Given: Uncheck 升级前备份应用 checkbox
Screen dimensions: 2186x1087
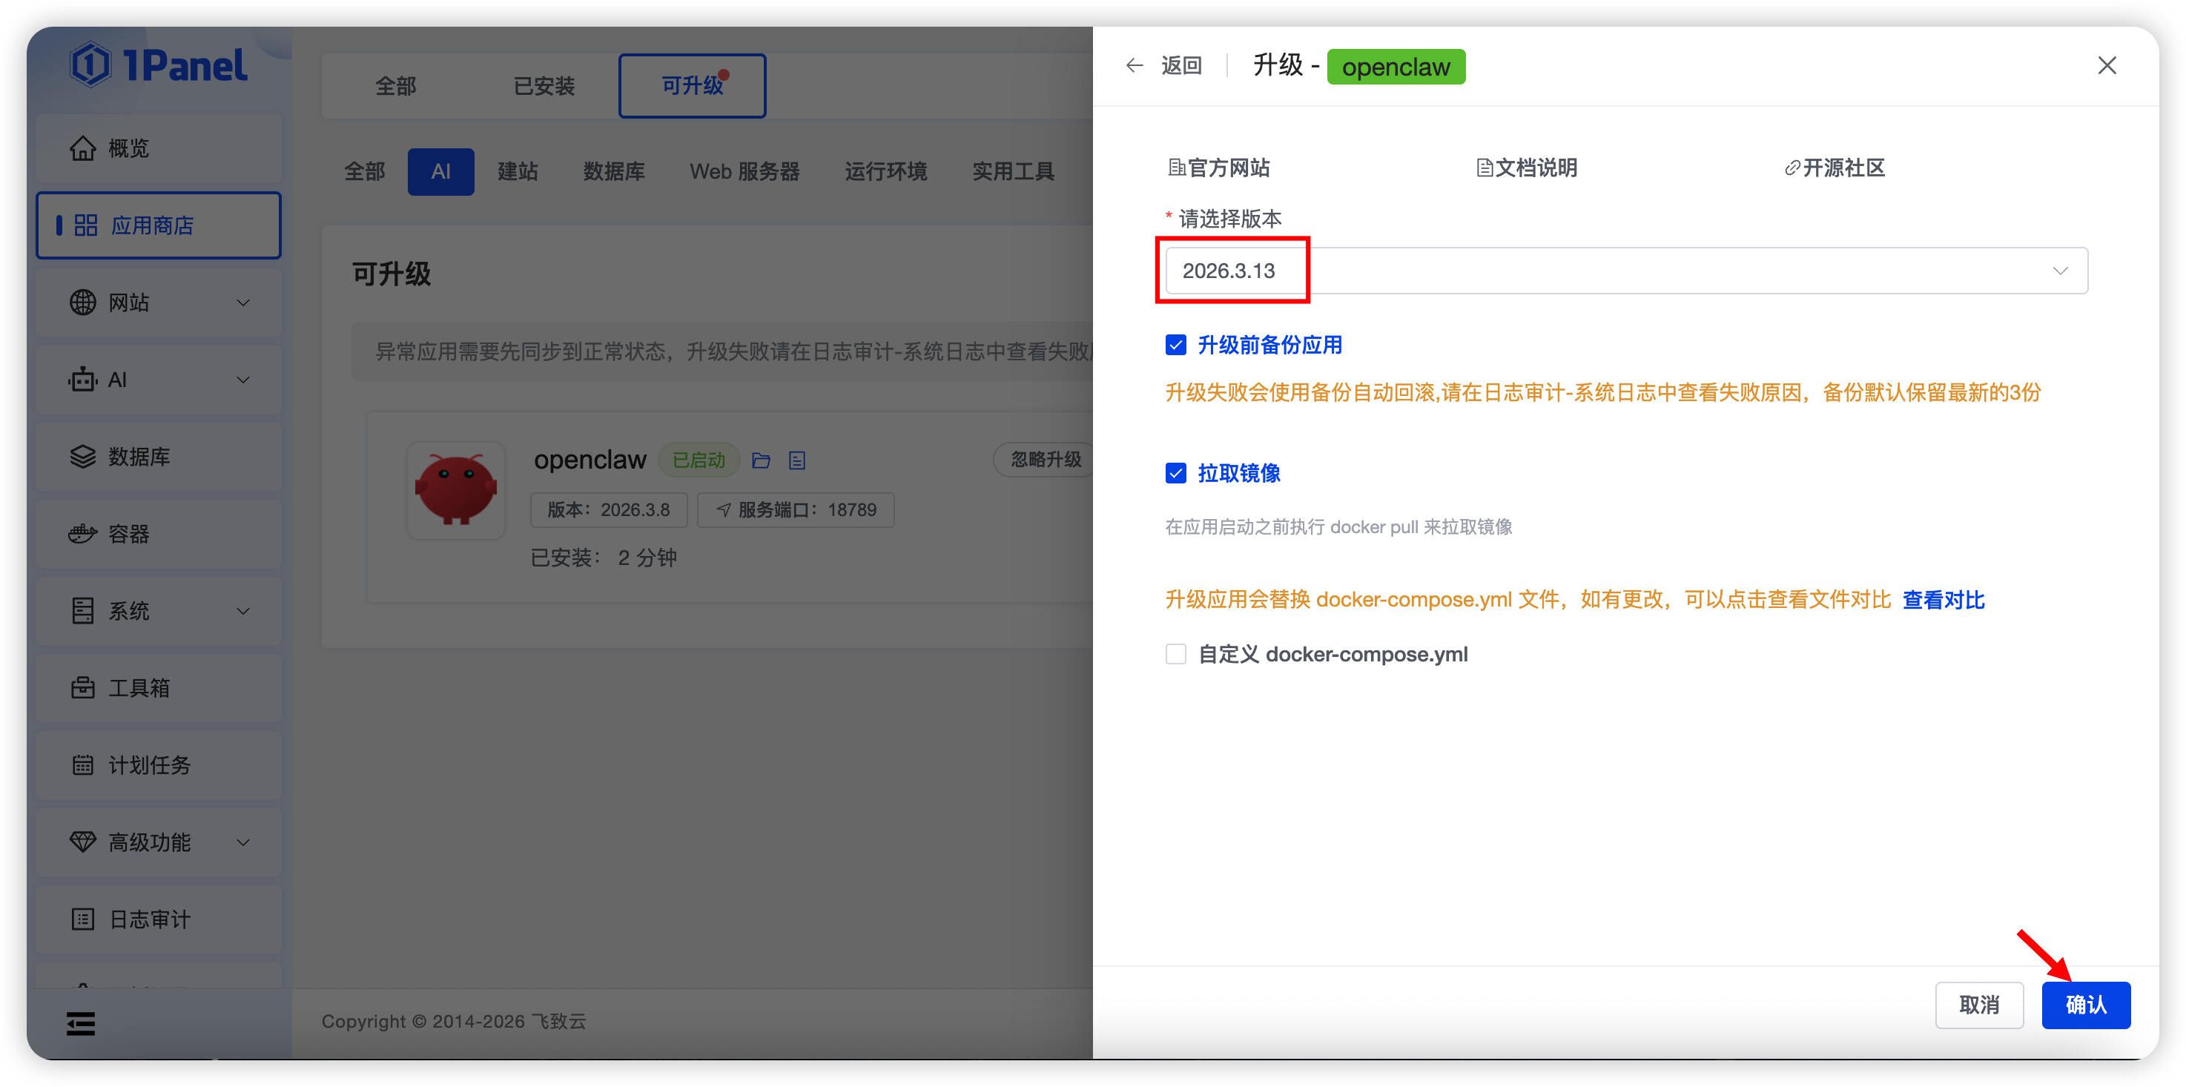Looking at the screenshot, I should click(x=1175, y=345).
